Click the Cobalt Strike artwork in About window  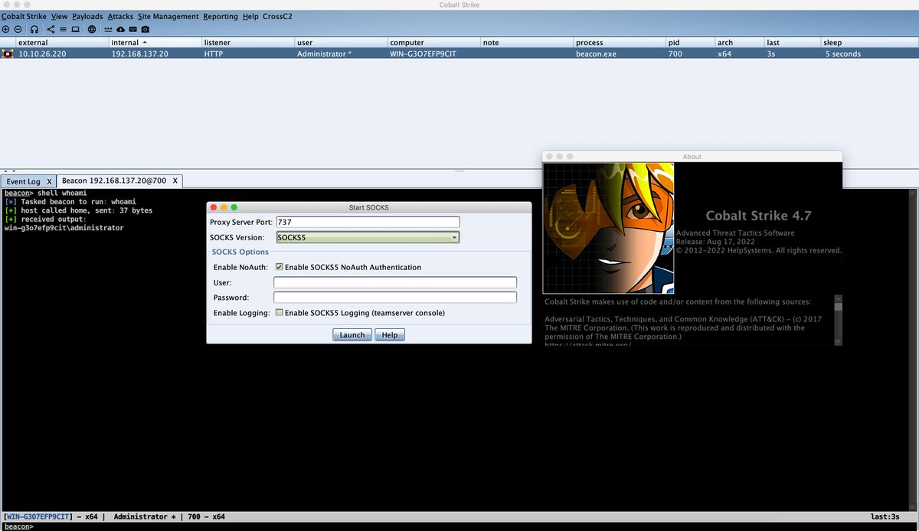click(x=609, y=228)
